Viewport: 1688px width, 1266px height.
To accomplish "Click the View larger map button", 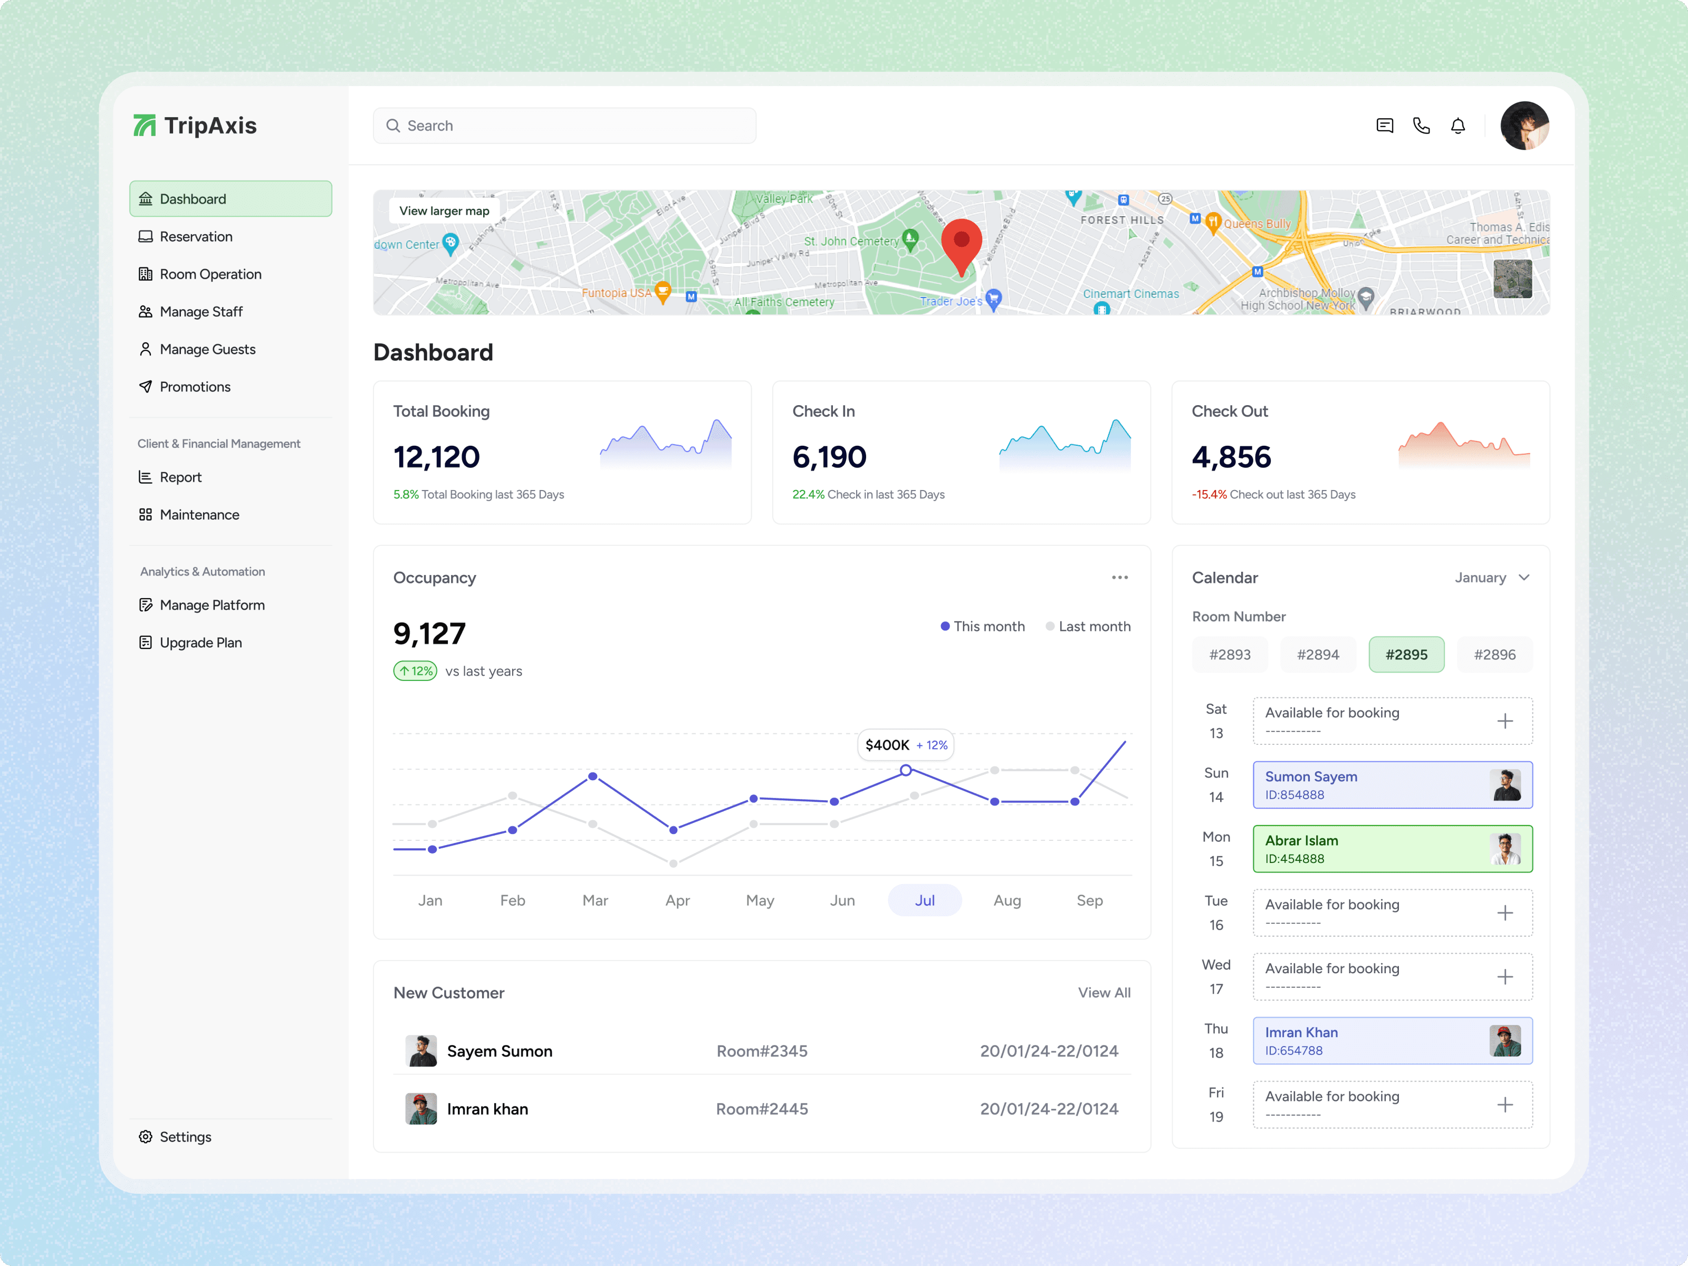I will click(x=444, y=210).
